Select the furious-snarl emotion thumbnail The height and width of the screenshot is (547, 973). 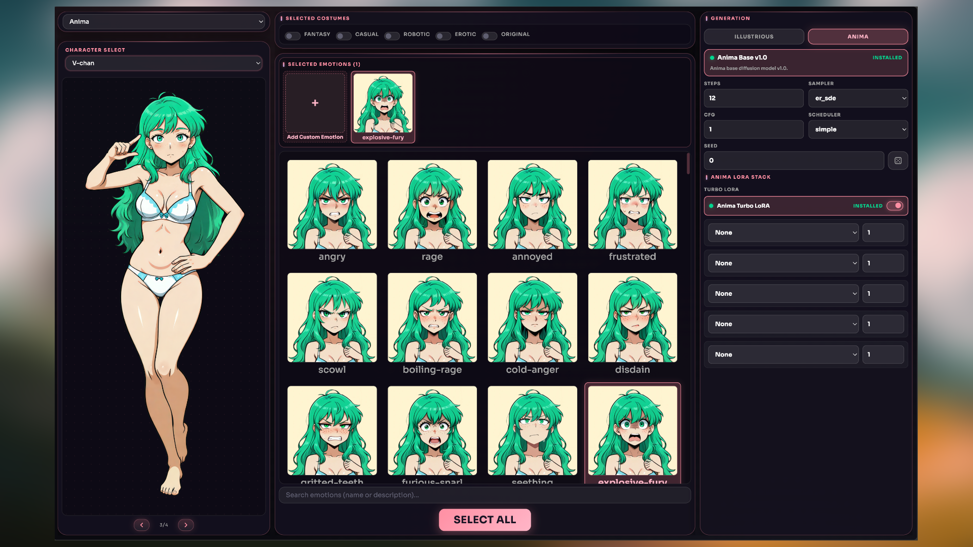coord(432,431)
